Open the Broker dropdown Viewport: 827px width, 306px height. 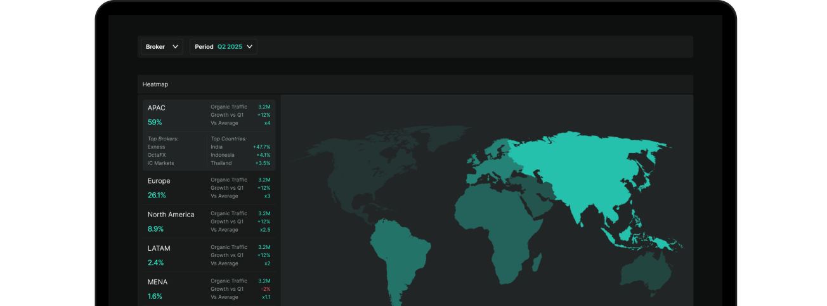pos(161,46)
